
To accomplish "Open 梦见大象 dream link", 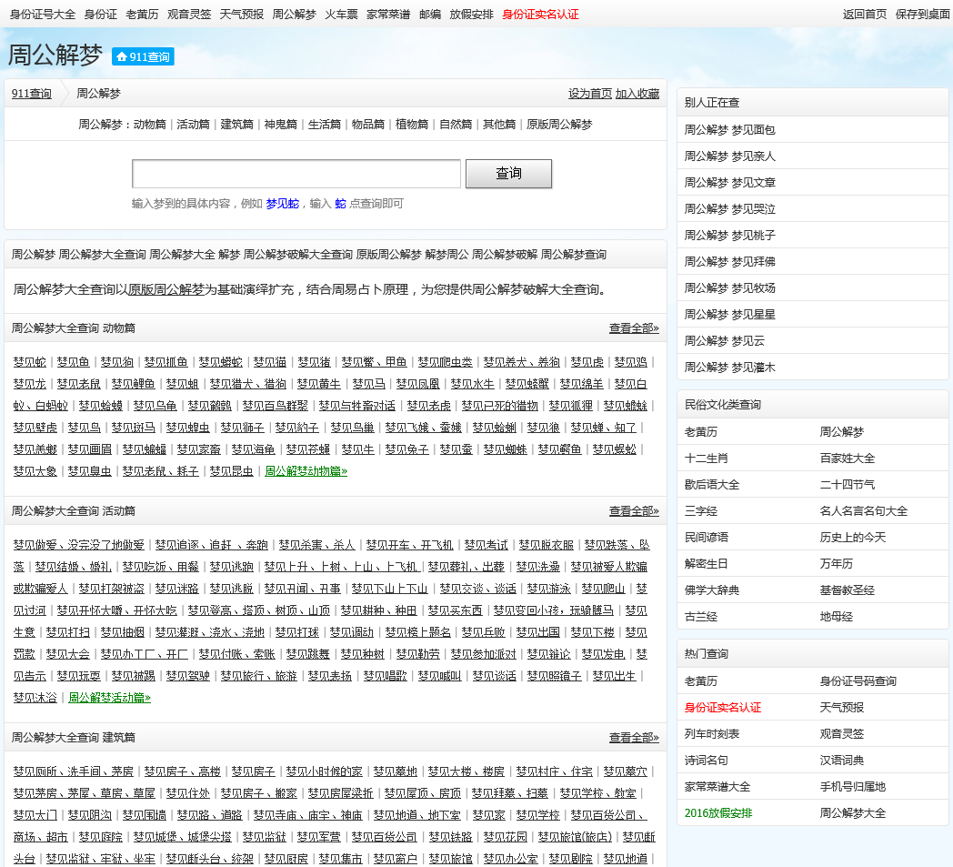I will (x=35, y=471).
